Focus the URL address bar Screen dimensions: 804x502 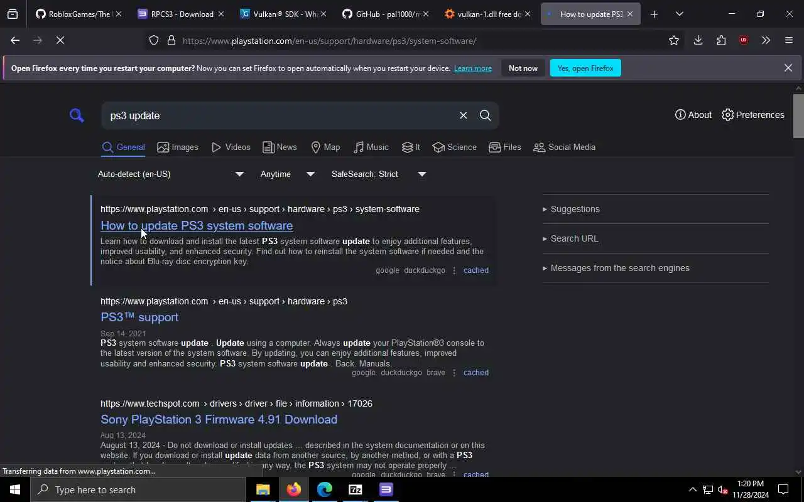pyautogui.click(x=415, y=41)
